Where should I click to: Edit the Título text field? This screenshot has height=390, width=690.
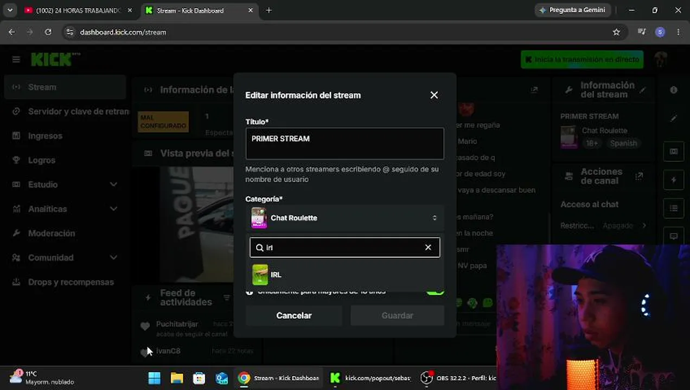coord(344,144)
